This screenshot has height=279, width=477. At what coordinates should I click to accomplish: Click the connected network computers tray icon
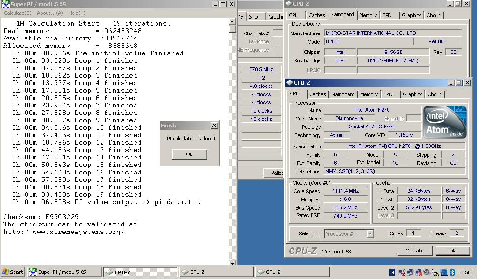tap(410, 272)
